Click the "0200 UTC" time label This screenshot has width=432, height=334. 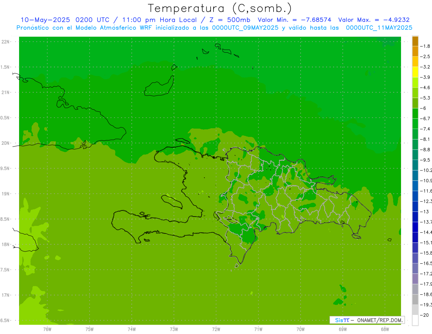(x=92, y=20)
